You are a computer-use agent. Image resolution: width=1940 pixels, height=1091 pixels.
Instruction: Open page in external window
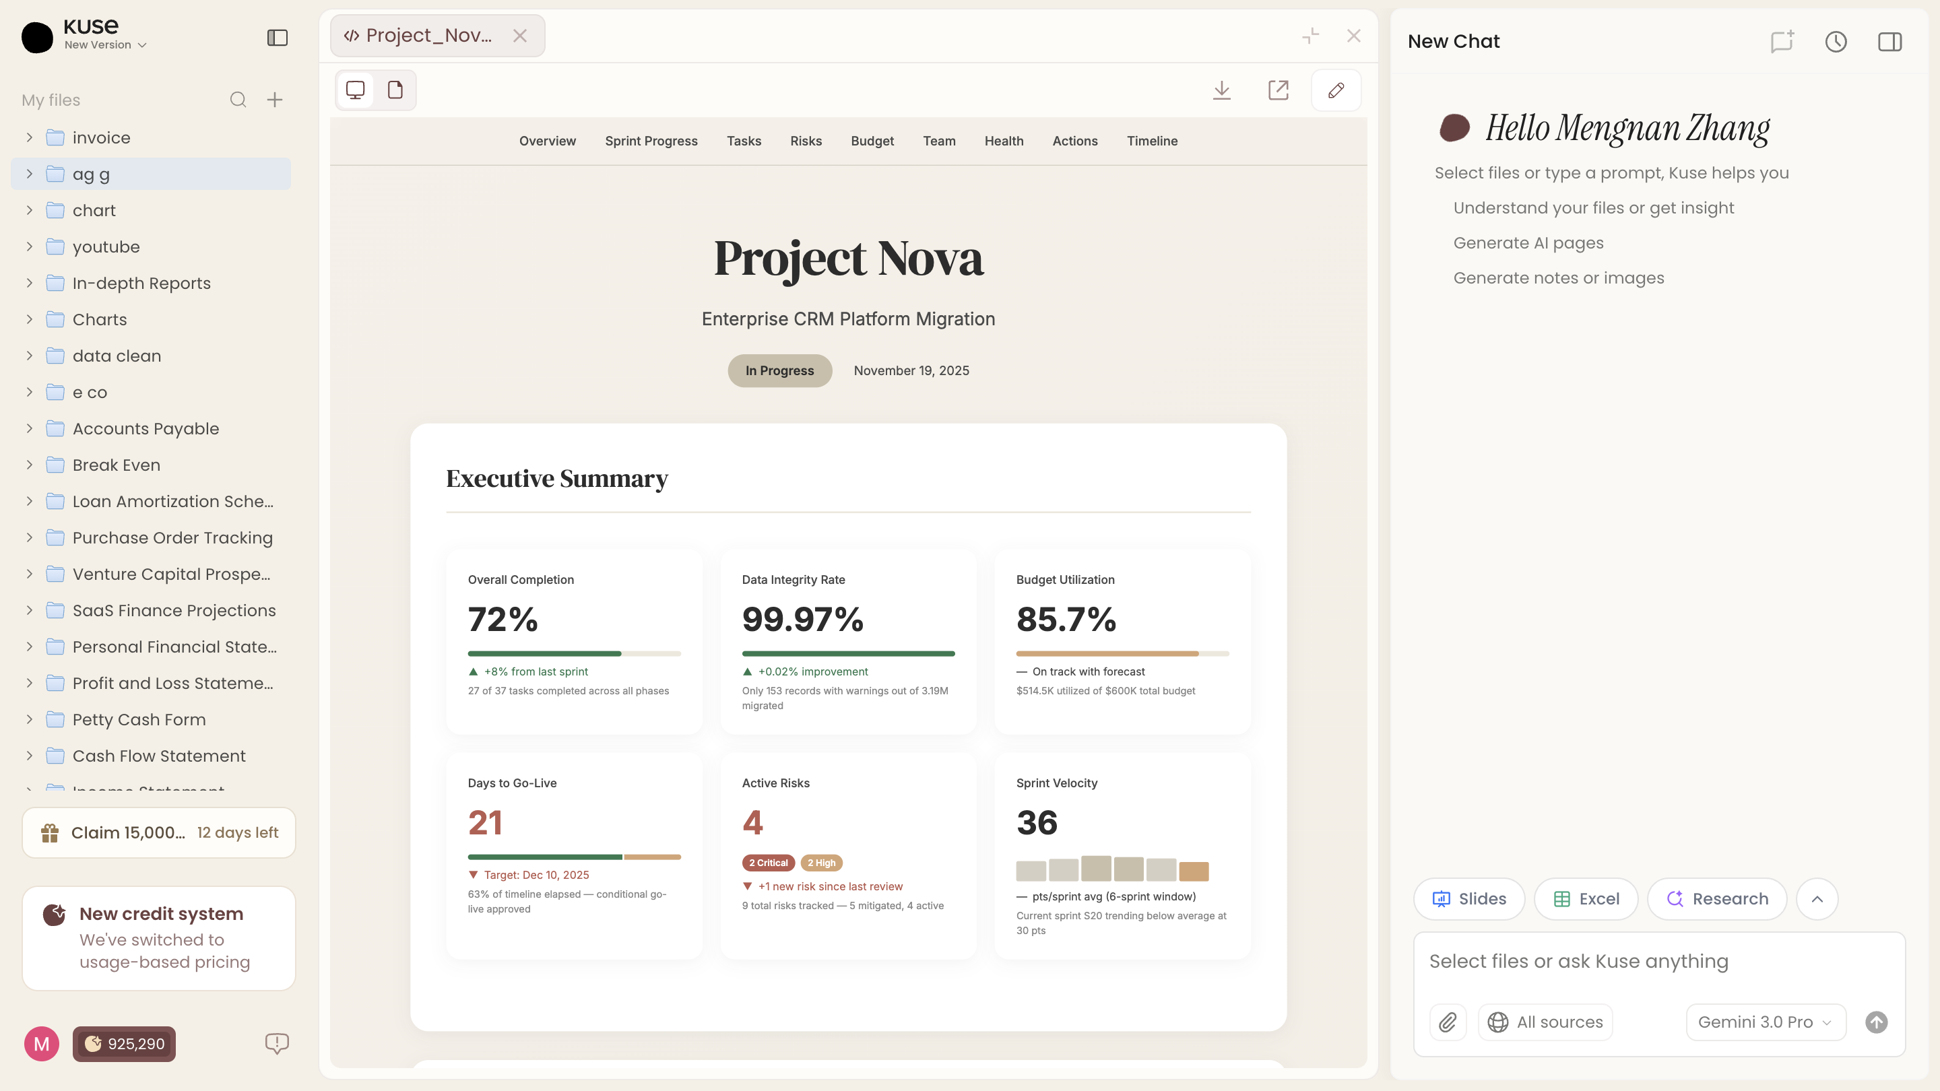(1278, 90)
